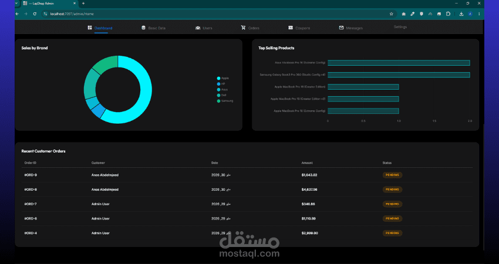Toggle Asus in the chart legend
This screenshot has width=499, height=264.
(x=222, y=90)
